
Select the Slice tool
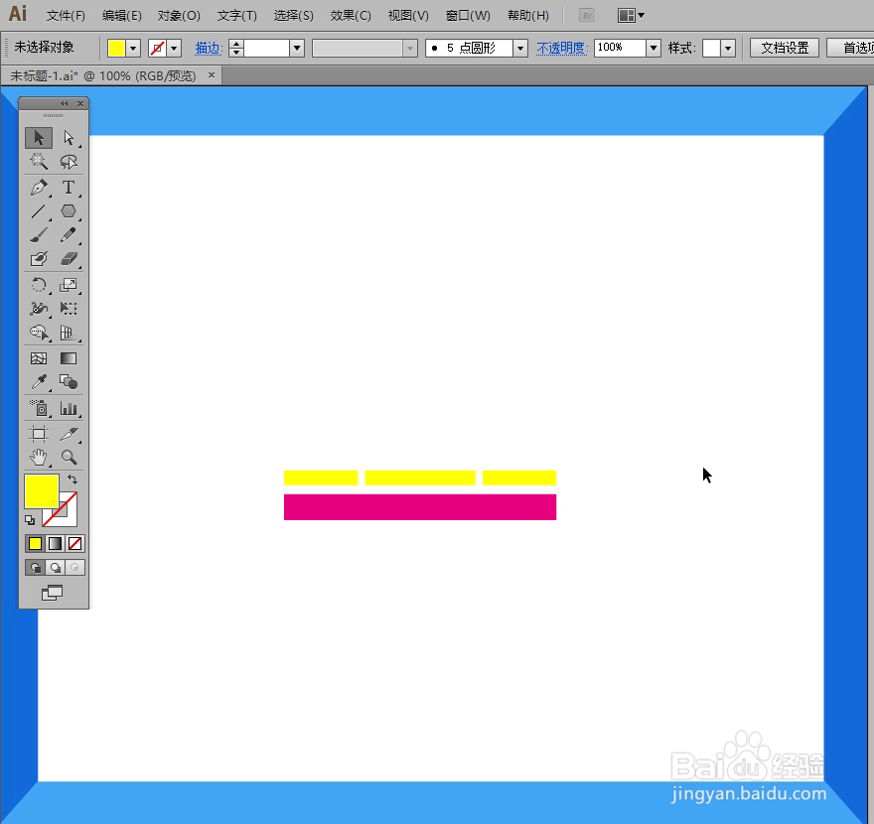[x=69, y=434]
